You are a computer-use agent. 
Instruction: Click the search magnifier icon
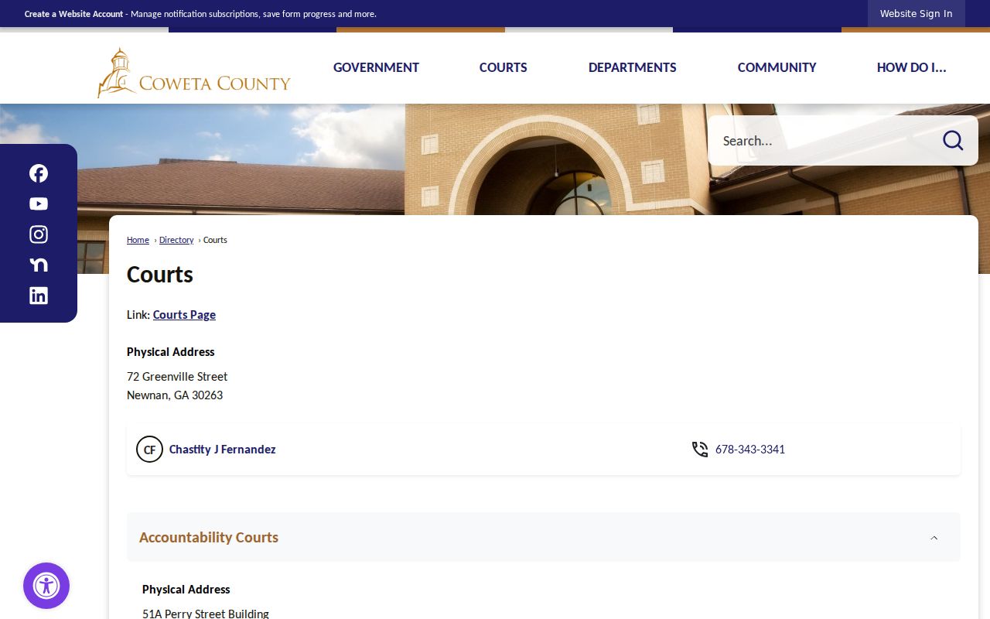[x=953, y=140]
